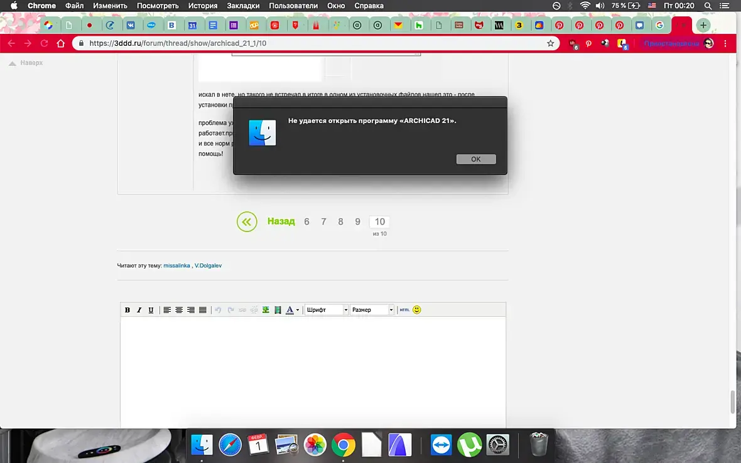Reload the page in Chrome

coord(45,43)
